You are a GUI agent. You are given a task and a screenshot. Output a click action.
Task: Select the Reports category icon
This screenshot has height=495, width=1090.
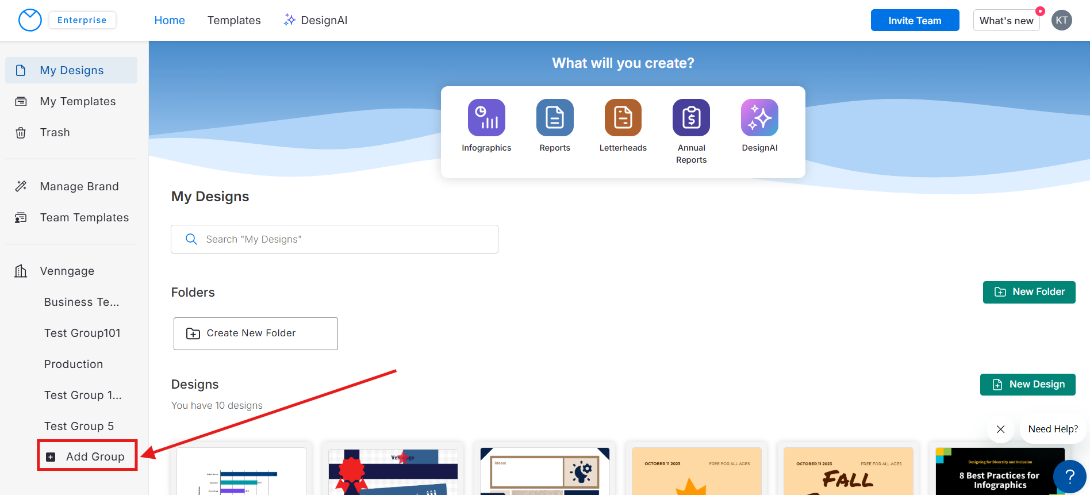(555, 118)
